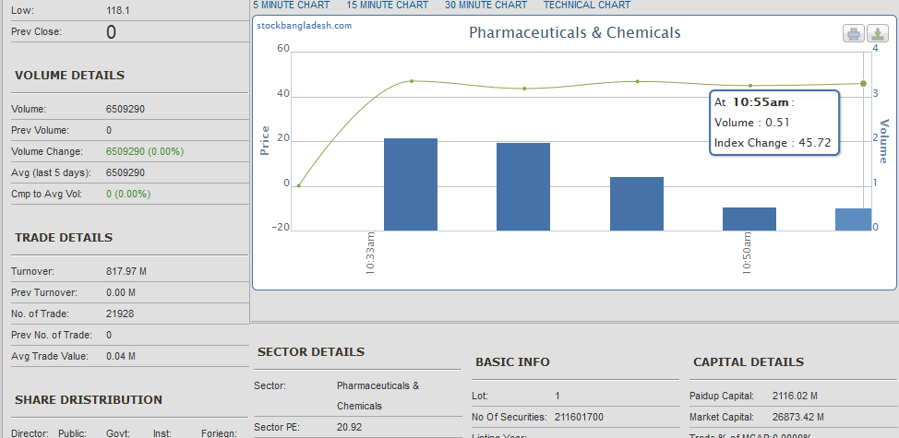Viewport: 899px width, 438px height.
Task: Click the print chart icon
Action: 854,34
